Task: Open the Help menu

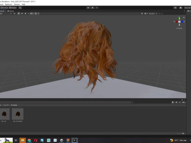Action: (23, 4)
